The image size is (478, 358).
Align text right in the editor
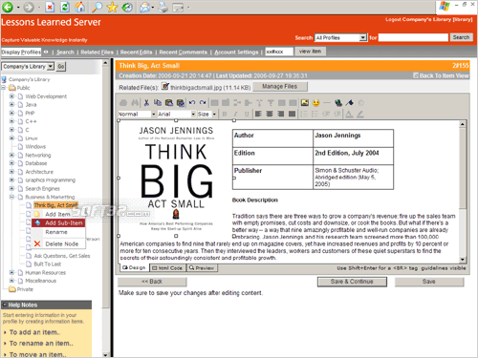pyautogui.click(x=281, y=114)
